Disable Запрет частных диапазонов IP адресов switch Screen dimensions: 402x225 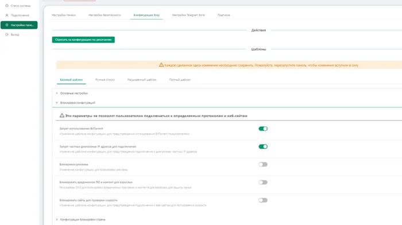(x=263, y=146)
